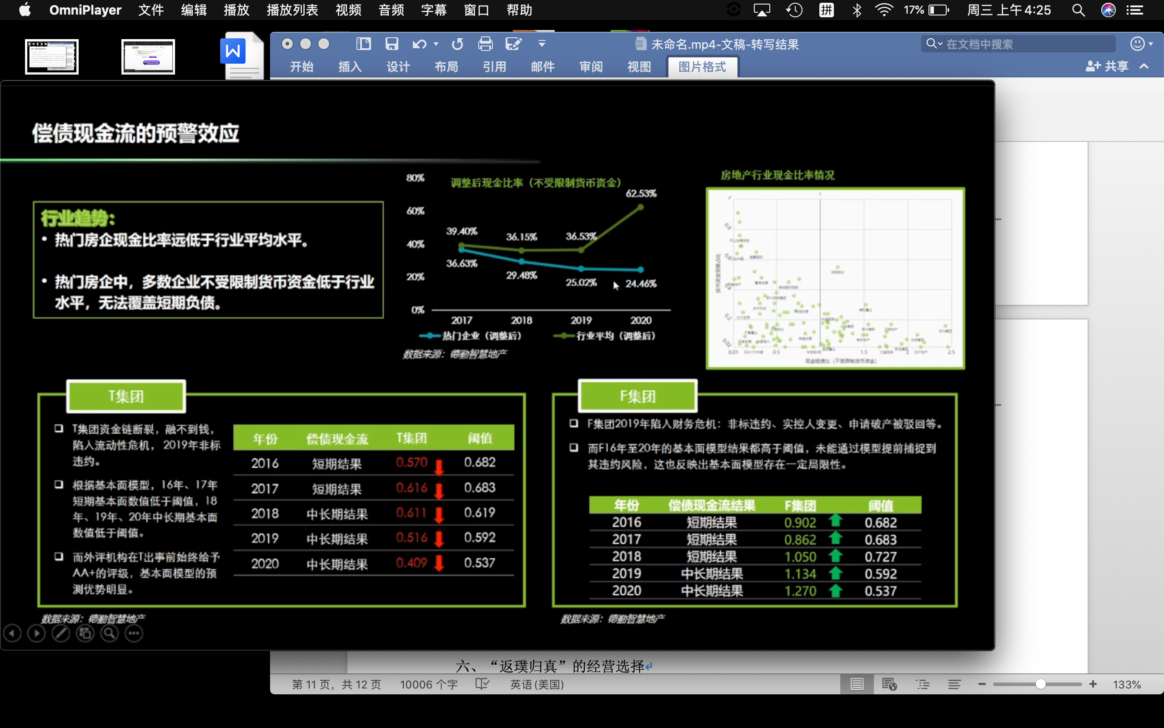Click language indicator 英语(美国)

pos(537,684)
